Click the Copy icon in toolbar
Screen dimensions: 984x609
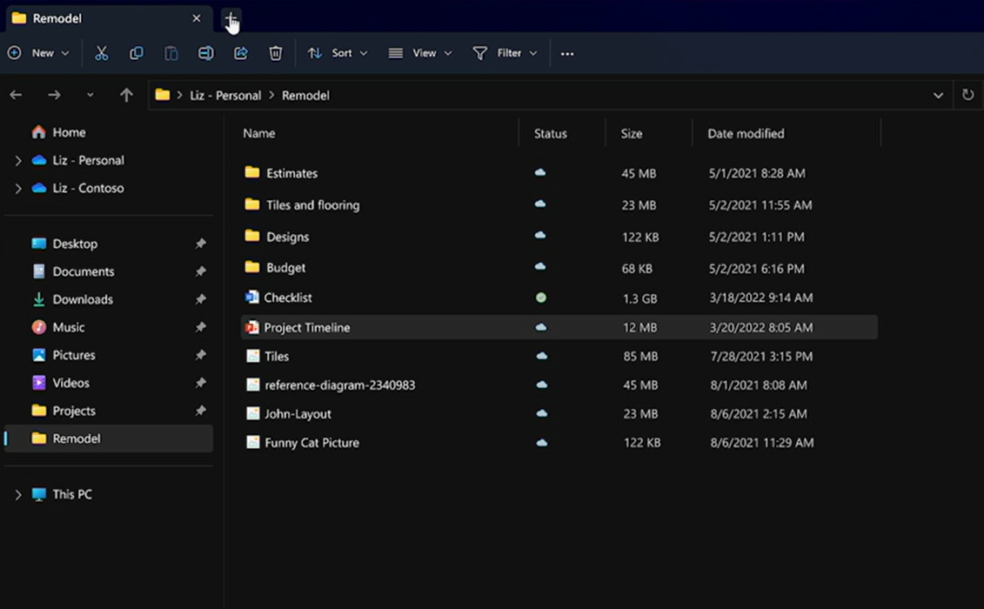[137, 53]
